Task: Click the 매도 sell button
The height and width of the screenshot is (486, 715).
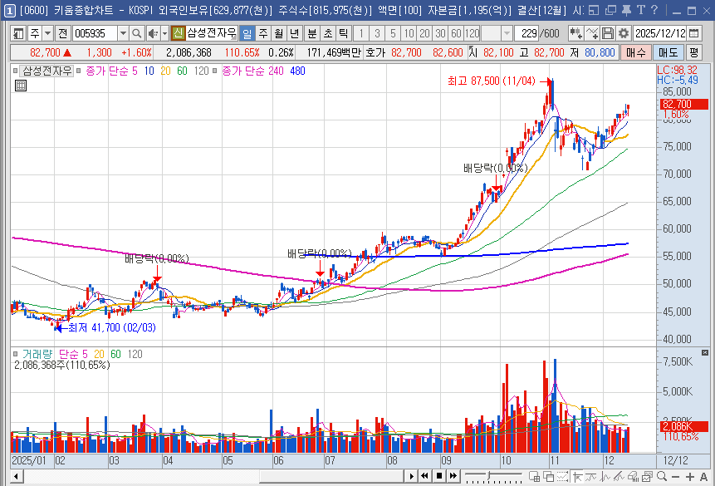Action: point(668,52)
